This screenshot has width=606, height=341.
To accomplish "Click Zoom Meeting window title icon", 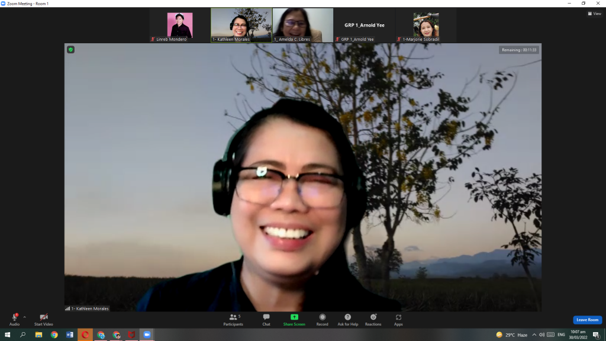I will coord(3,4).
